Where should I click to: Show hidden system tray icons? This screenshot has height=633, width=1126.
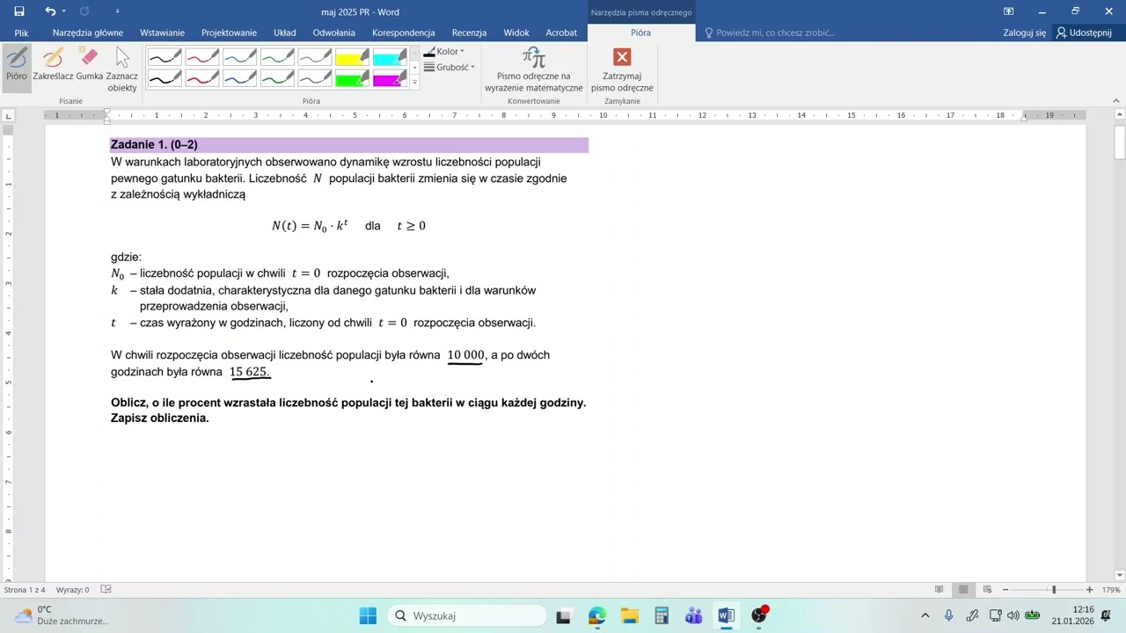[x=925, y=615]
